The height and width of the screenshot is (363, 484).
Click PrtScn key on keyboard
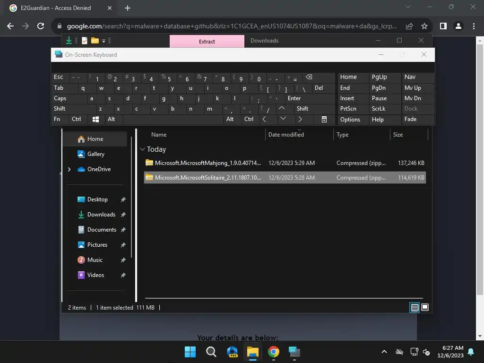[353, 109]
